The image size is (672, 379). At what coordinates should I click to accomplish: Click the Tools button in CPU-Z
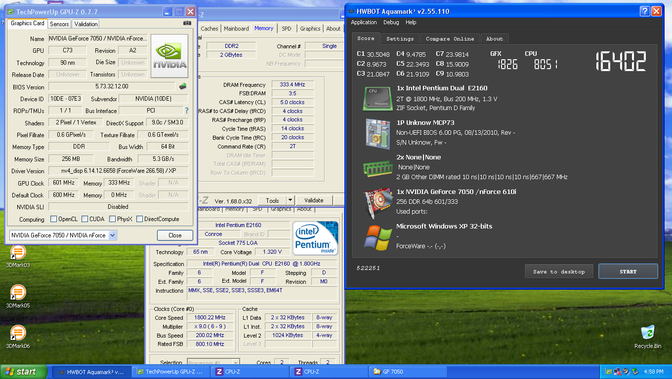[272, 200]
